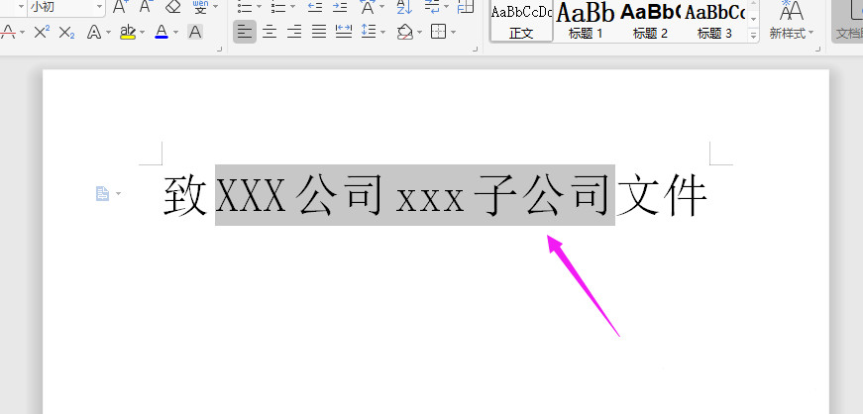Toggle character shading icon
Viewport: 863px width, 414px height.
click(x=195, y=32)
